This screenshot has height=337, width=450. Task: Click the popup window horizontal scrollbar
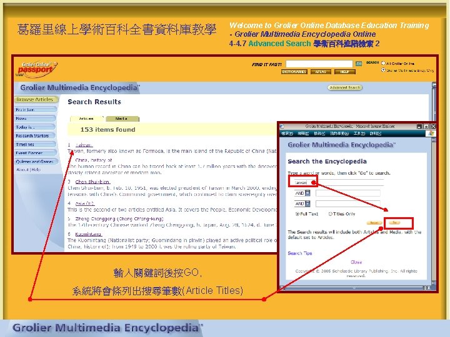tap(355, 288)
